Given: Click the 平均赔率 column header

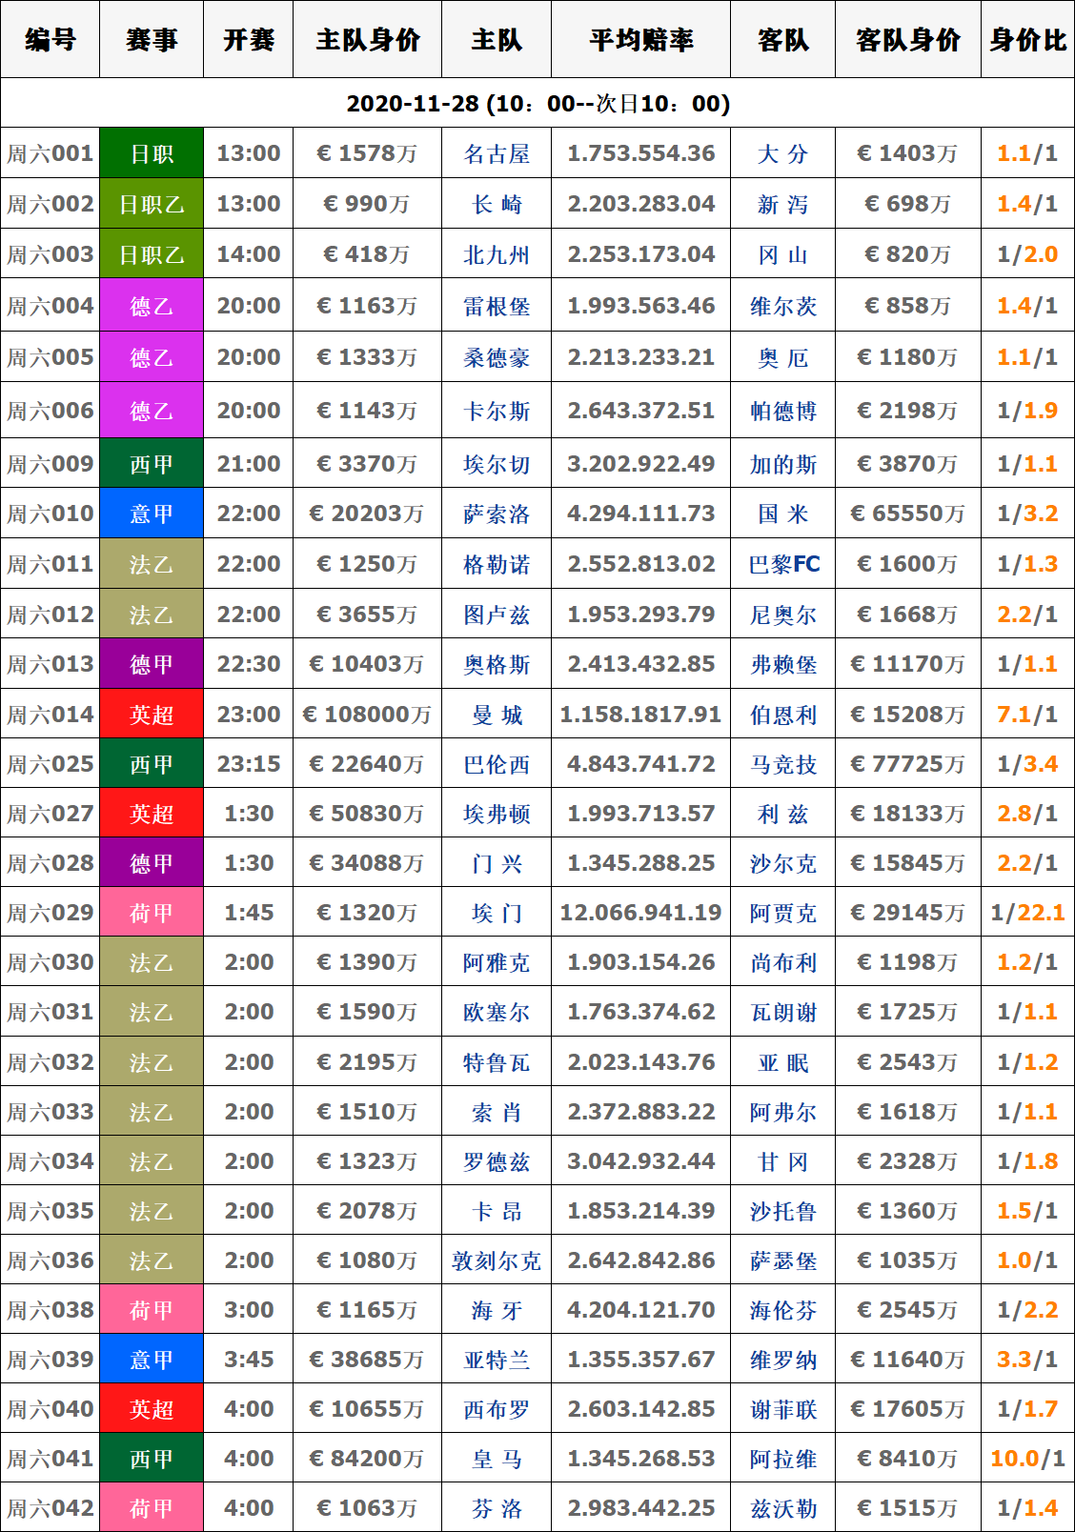Looking at the screenshot, I should coord(640,40).
